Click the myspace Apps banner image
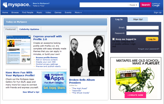The width and height of the screenshot is (164, 104). click(54, 82)
